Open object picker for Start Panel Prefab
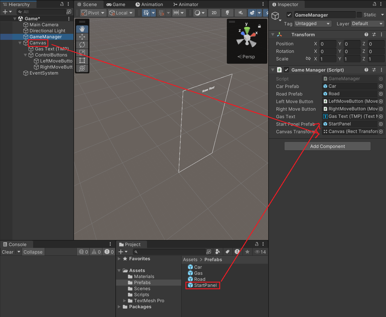The height and width of the screenshot is (317, 386). (381, 124)
